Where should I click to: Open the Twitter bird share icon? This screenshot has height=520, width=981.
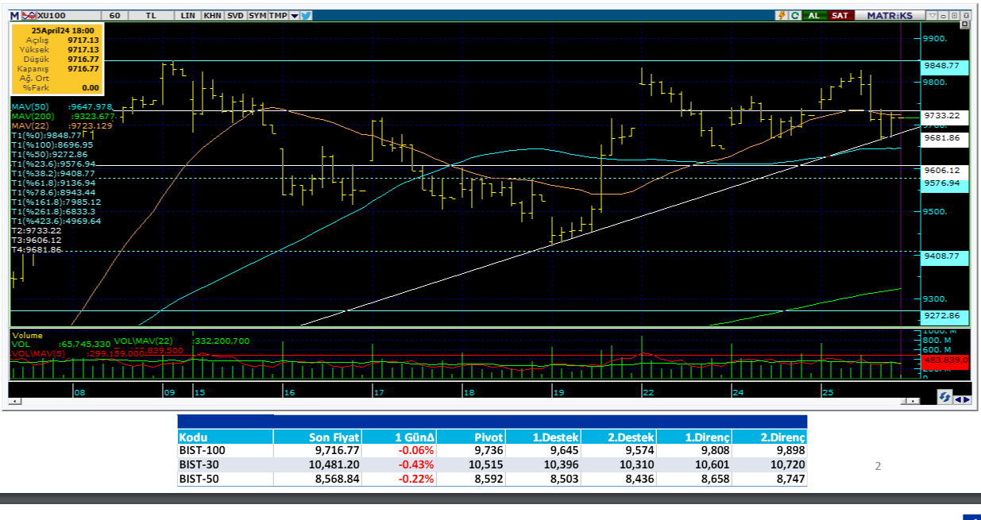tap(307, 15)
